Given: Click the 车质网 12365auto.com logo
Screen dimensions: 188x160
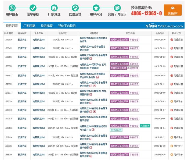Looking at the screenshot, I should pos(164,26).
